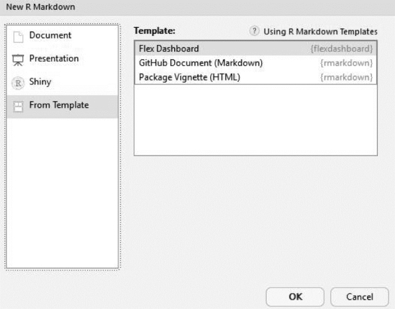Click the Cancel button

(360, 297)
